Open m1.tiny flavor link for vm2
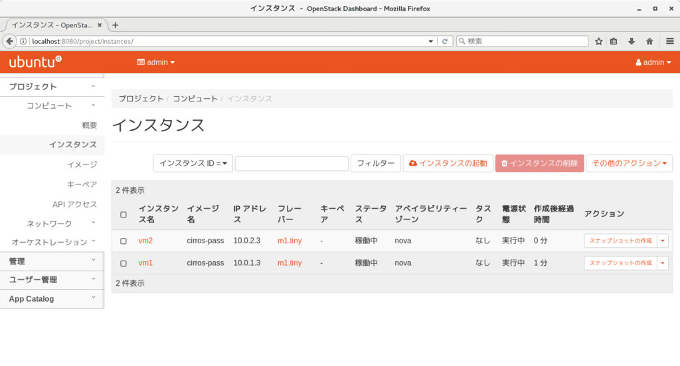 290,241
